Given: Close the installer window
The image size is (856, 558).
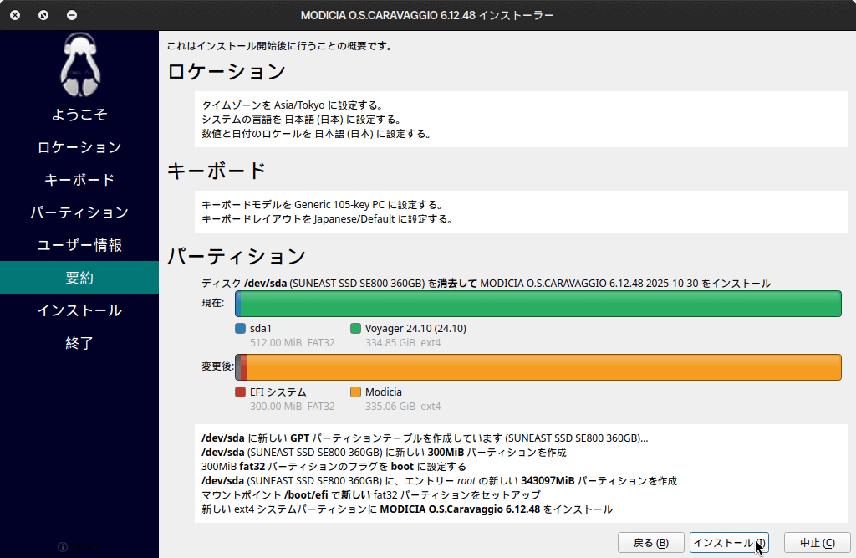Looking at the screenshot, I should 15,15.
